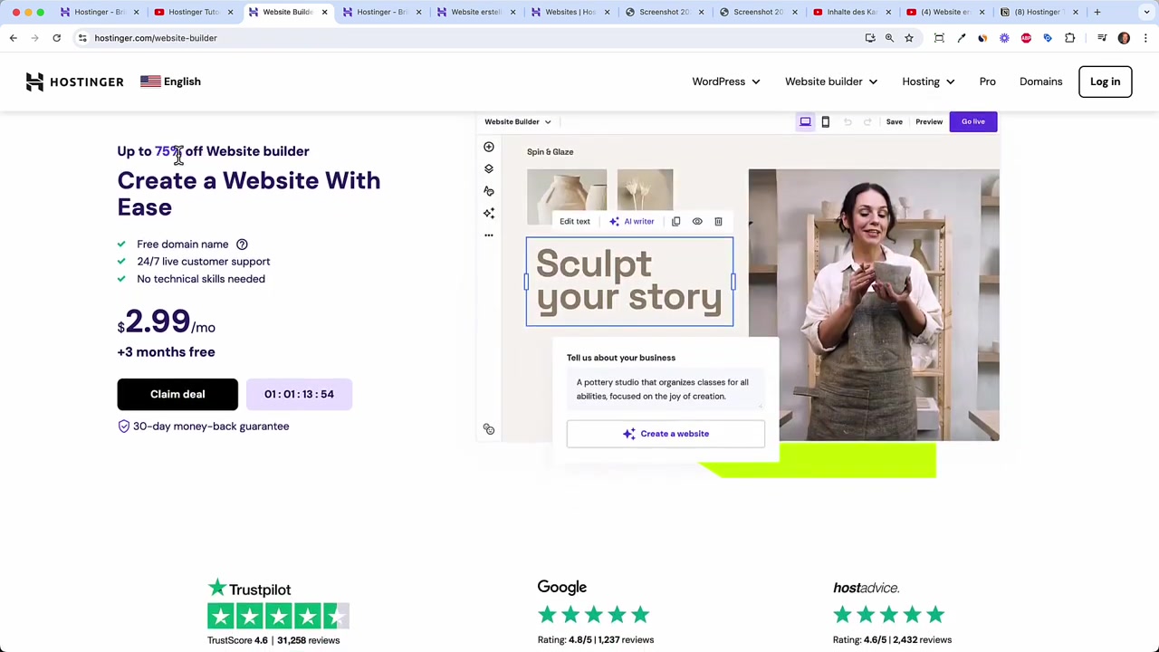This screenshot has height=652, width=1159.
Task: Switch to the Website erstellen tab
Action: 475,12
